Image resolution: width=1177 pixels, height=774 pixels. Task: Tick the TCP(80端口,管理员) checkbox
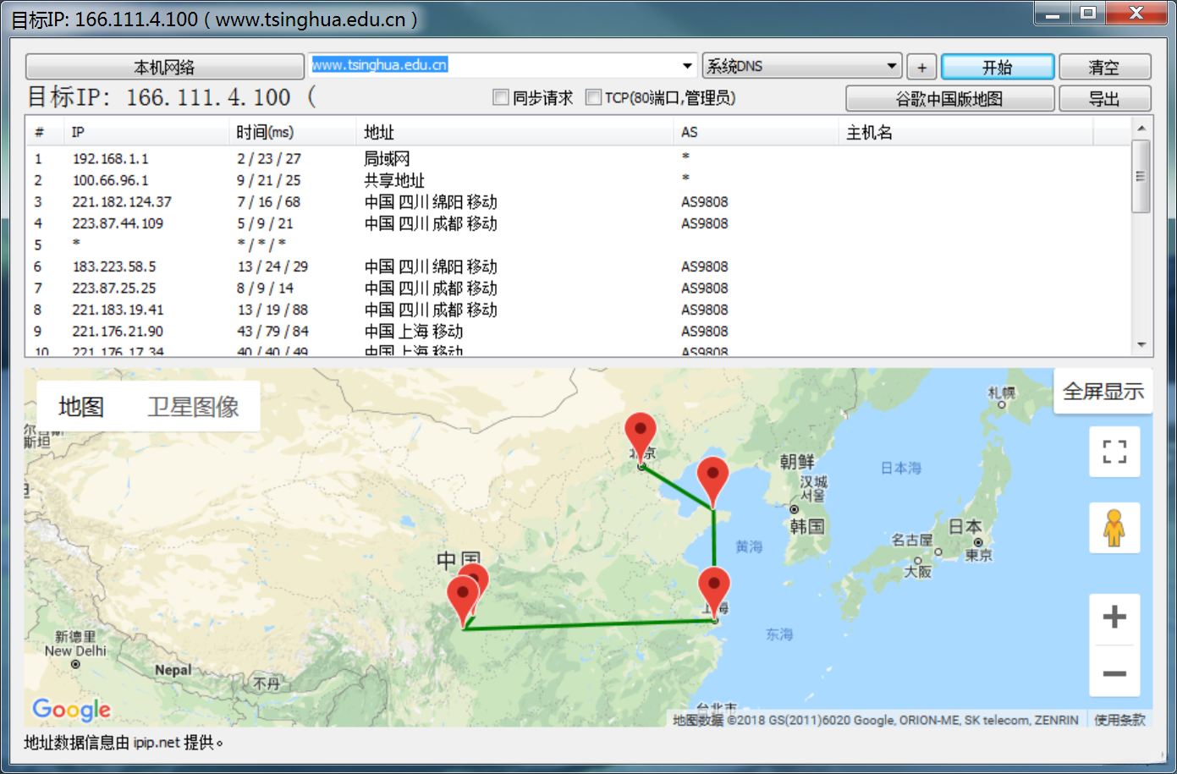pyautogui.click(x=593, y=97)
